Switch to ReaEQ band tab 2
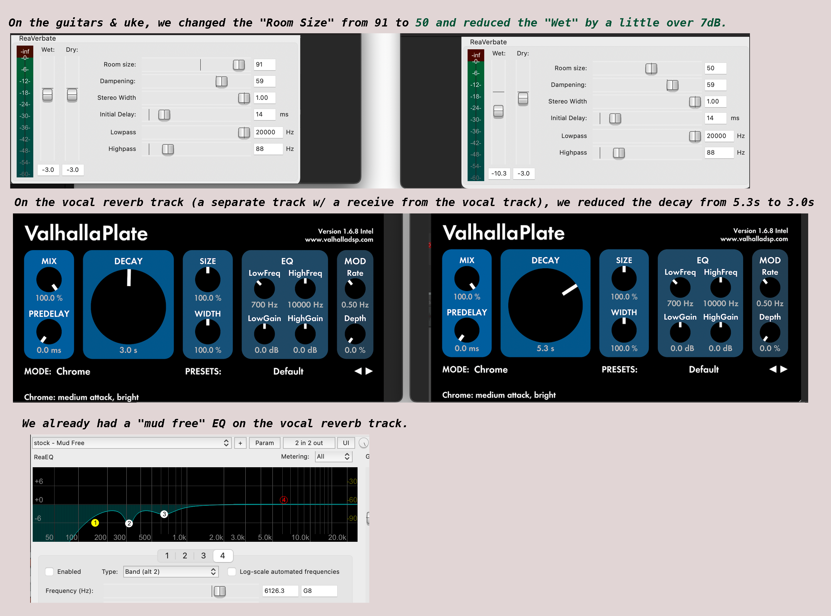Image resolution: width=831 pixels, height=616 pixels. click(x=185, y=556)
